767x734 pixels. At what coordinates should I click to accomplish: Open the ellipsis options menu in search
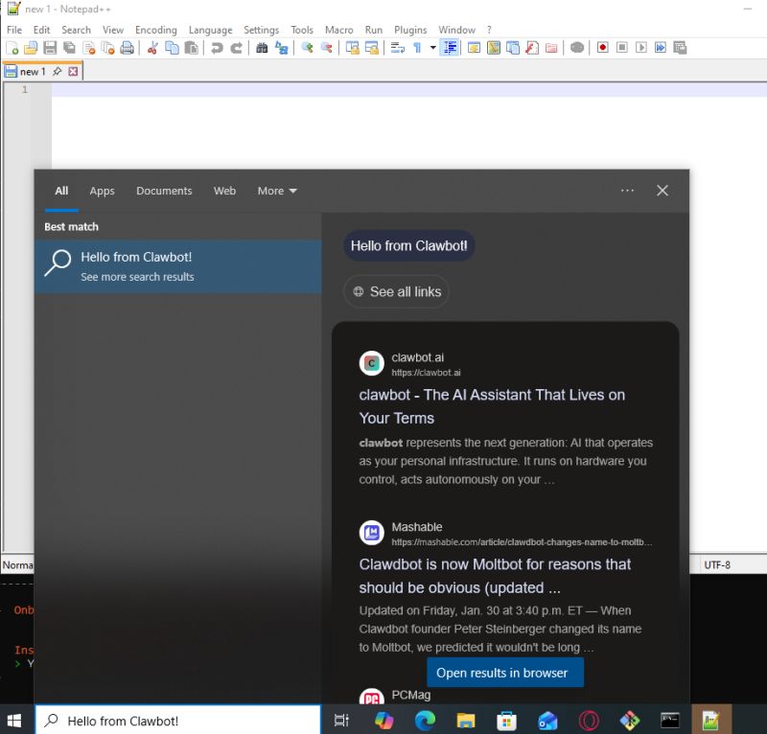tap(628, 191)
